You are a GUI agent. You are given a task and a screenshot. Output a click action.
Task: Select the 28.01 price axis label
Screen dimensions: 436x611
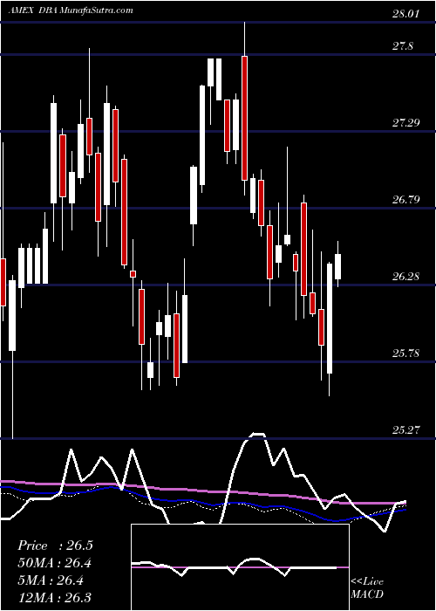coord(405,15)
